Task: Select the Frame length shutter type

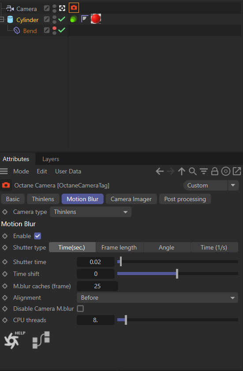Action: 119,247
